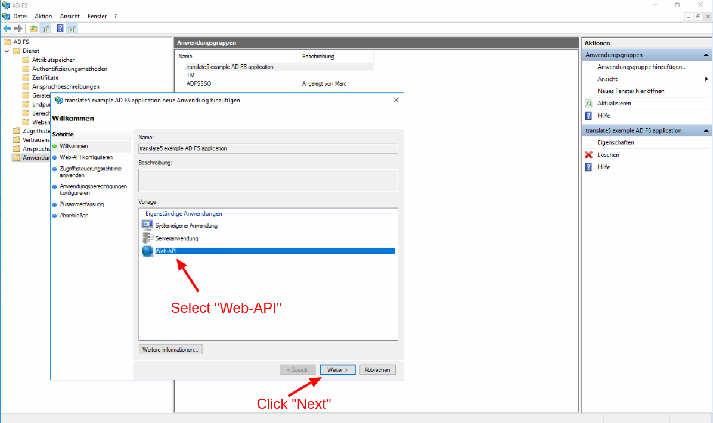This screenshot has width=713, height=423.
Task: Select the Web-API template row
Action: [268, 251]
